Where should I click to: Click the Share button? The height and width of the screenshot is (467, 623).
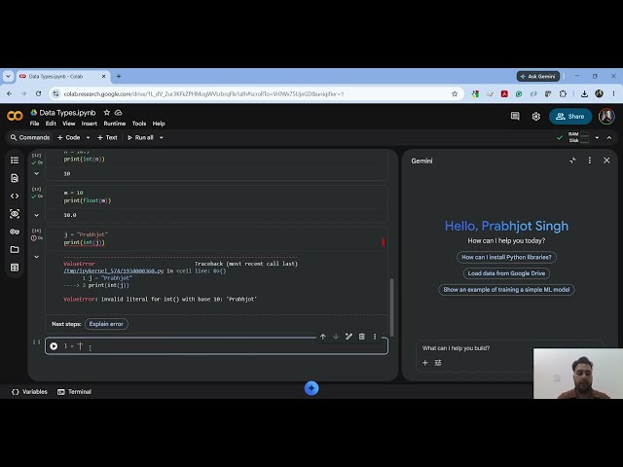(x=570, y=117)
